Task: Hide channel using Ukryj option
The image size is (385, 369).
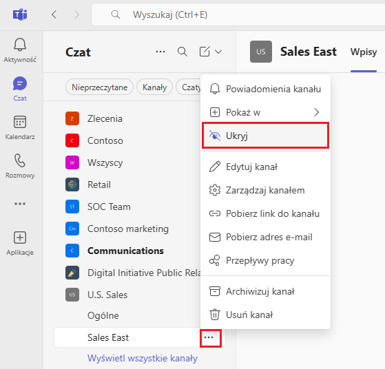Action: (265, 136)
